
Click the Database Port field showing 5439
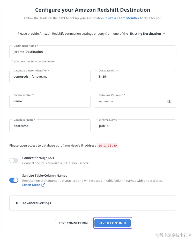coord(135,76)
